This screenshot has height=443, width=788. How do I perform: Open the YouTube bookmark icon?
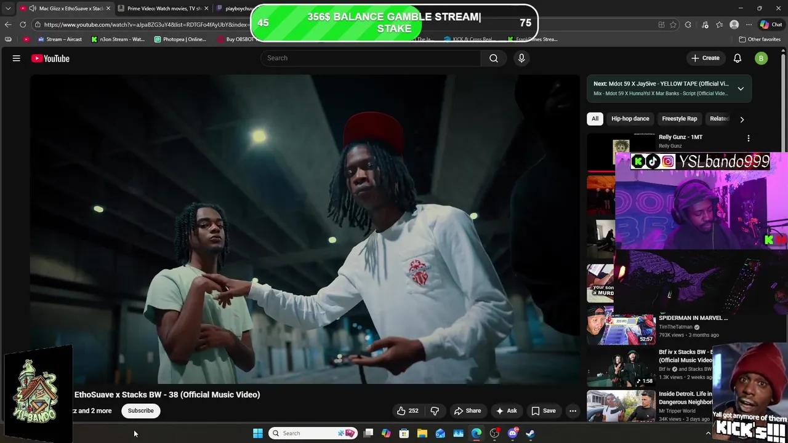26,39
